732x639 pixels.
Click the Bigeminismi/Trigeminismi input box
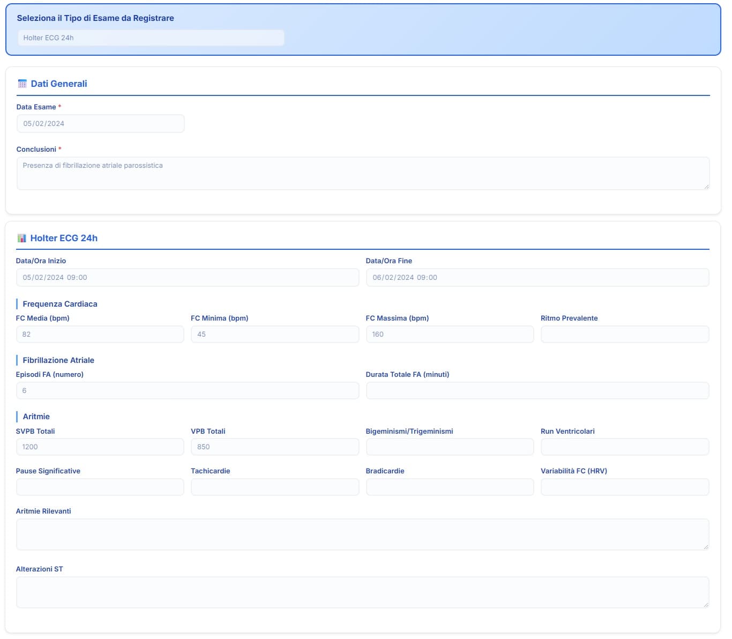pyautogui.click(x=450, y=447)
